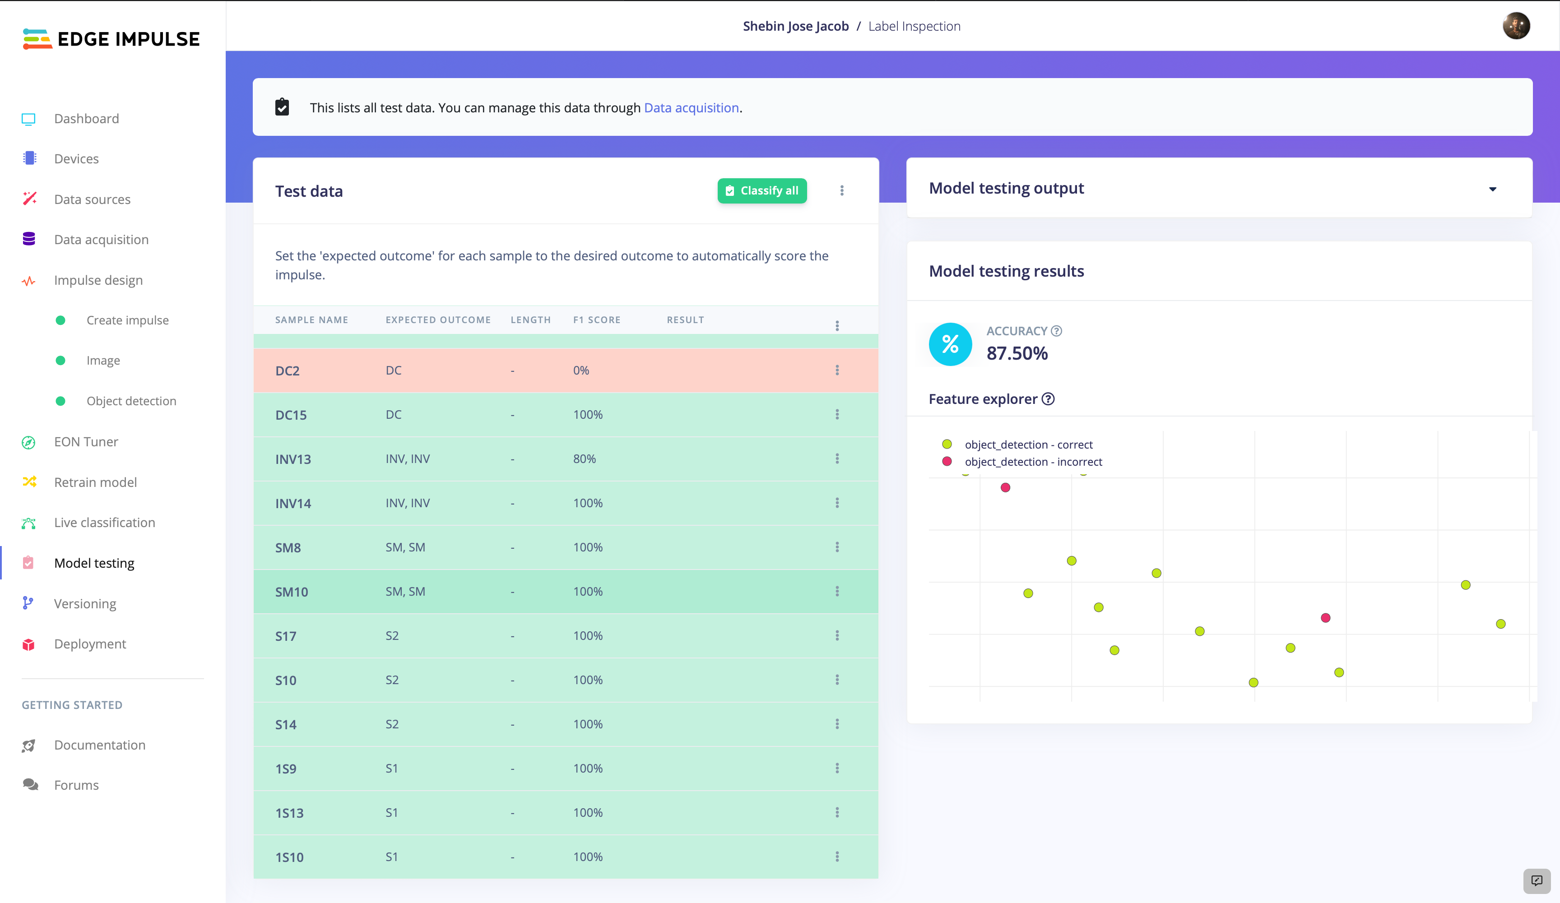Click the Accuracy help question mark
Screen dimensions: 1560x903
click(x=1057, y=331)
